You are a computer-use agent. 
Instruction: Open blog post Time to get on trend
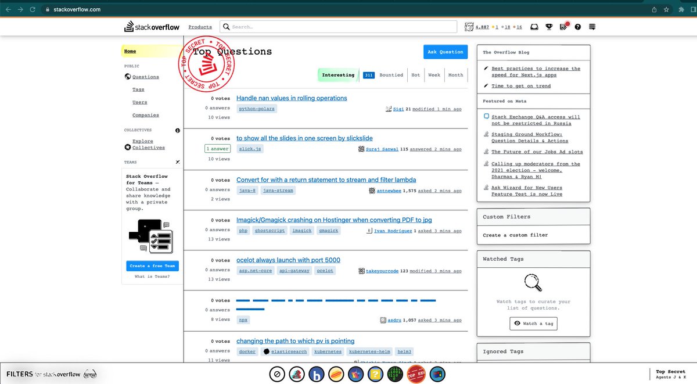pos(521,86)
